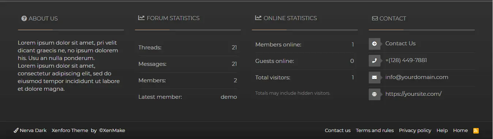Open Terms and rules in the footer
493x139 pixels.
[375, 130]
